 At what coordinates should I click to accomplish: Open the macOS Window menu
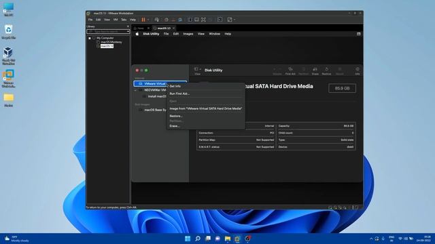point(215,34)
